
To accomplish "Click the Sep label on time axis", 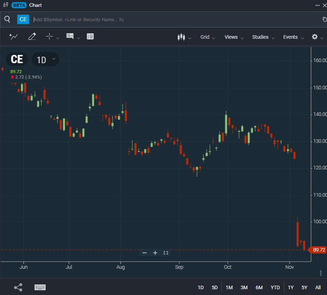I will pyautogui.click(x=179, y=267).
